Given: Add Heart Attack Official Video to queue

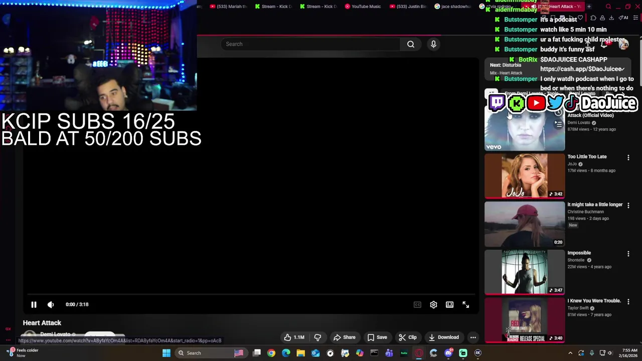Looking at the screenshot, I should pos(558,124).
